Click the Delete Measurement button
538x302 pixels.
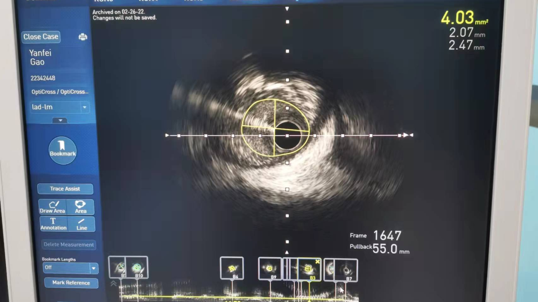click(69, 245)
